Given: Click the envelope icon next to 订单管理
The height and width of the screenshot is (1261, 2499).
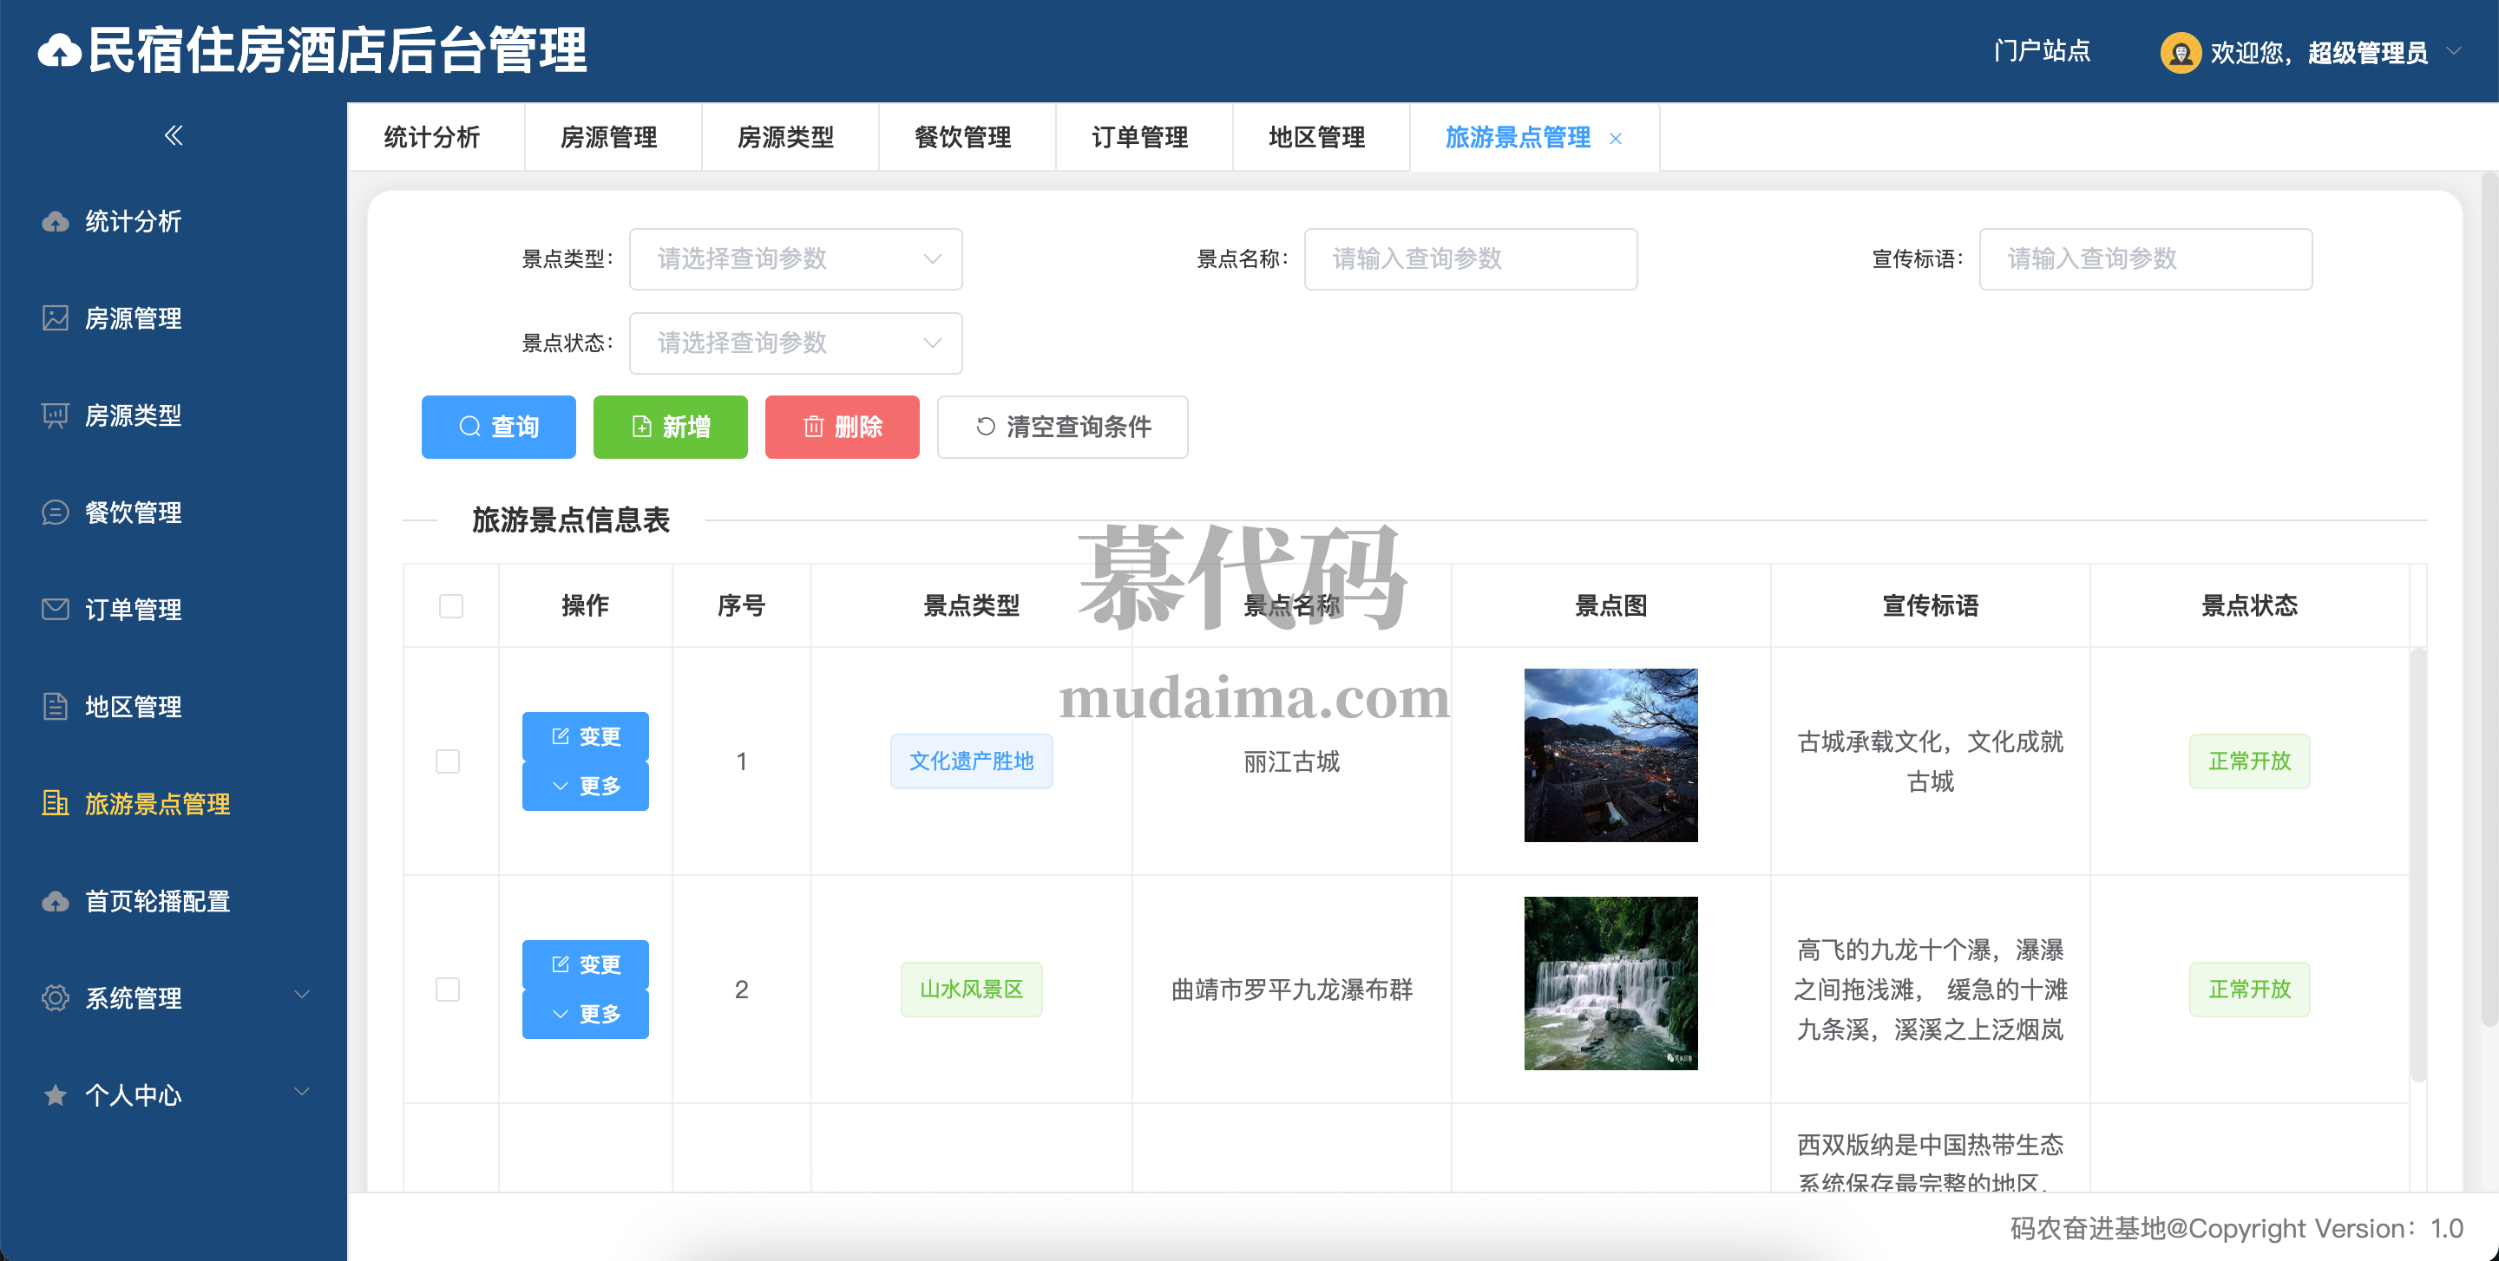Looking at the screenshot, I should pyautogui.click(x=56, y=610).
